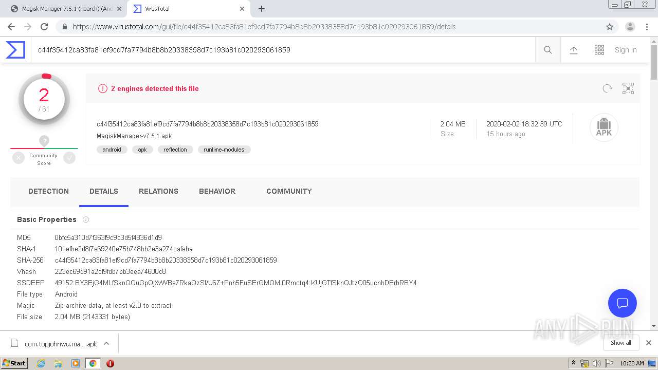Click the page vertical scrollbar thumb
658x370 pixels.
click(654, 62)
